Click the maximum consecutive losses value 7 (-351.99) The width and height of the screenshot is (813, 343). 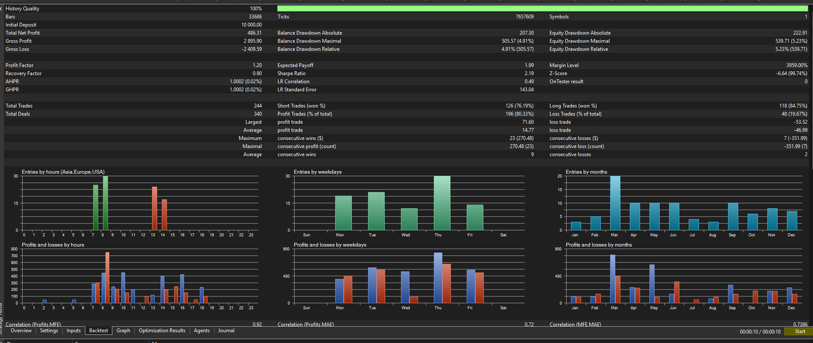(x=795, y=139)
